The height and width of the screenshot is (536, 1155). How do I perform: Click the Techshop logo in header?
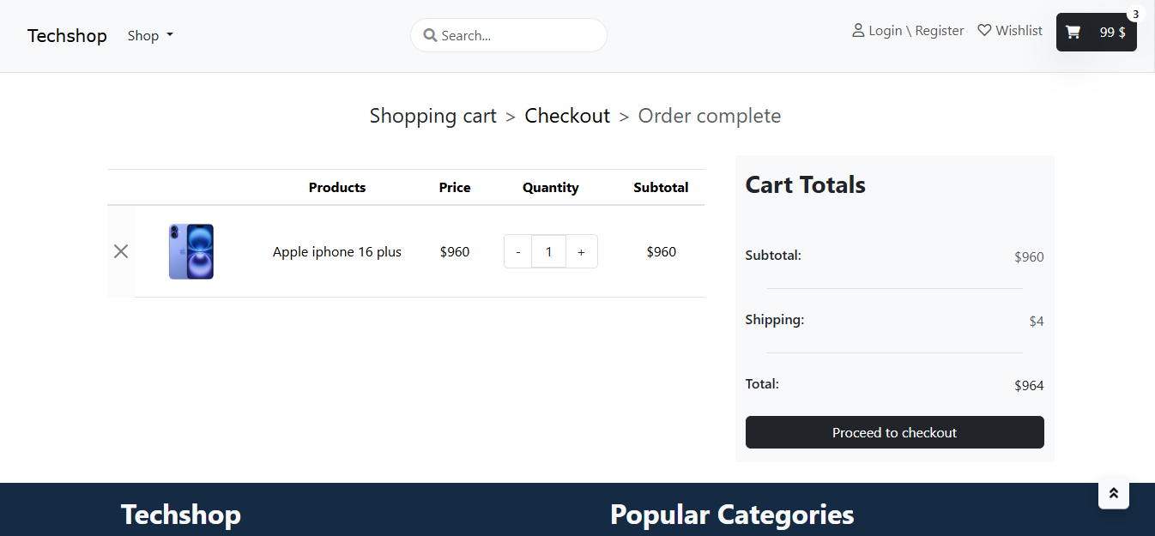pyautogui.click(x=67, y=36)
